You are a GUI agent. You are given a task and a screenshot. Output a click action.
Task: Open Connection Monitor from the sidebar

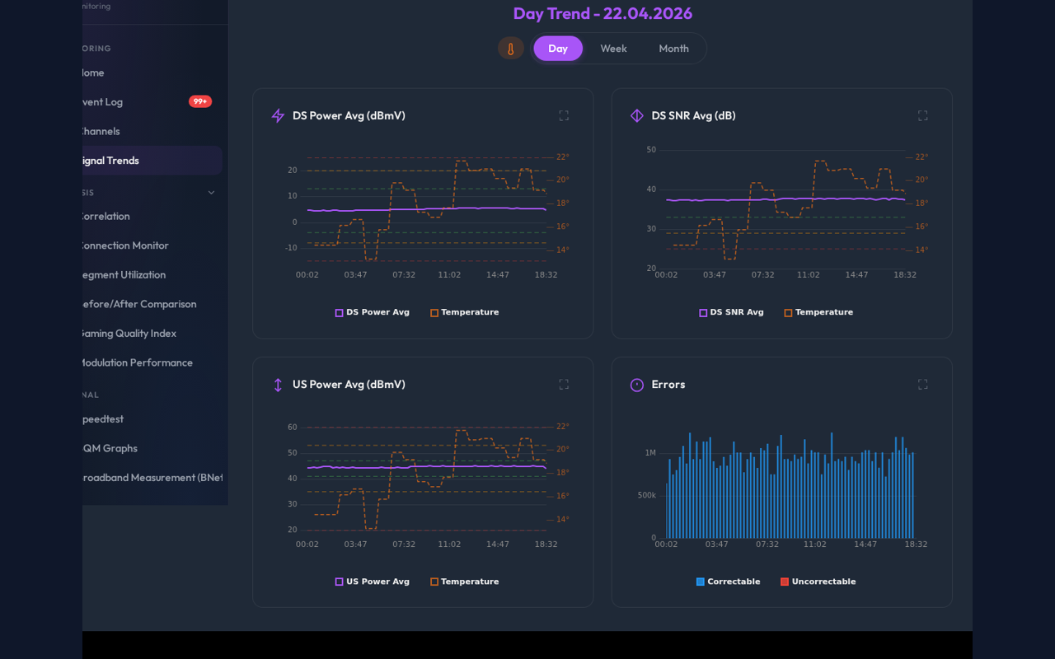124,245
